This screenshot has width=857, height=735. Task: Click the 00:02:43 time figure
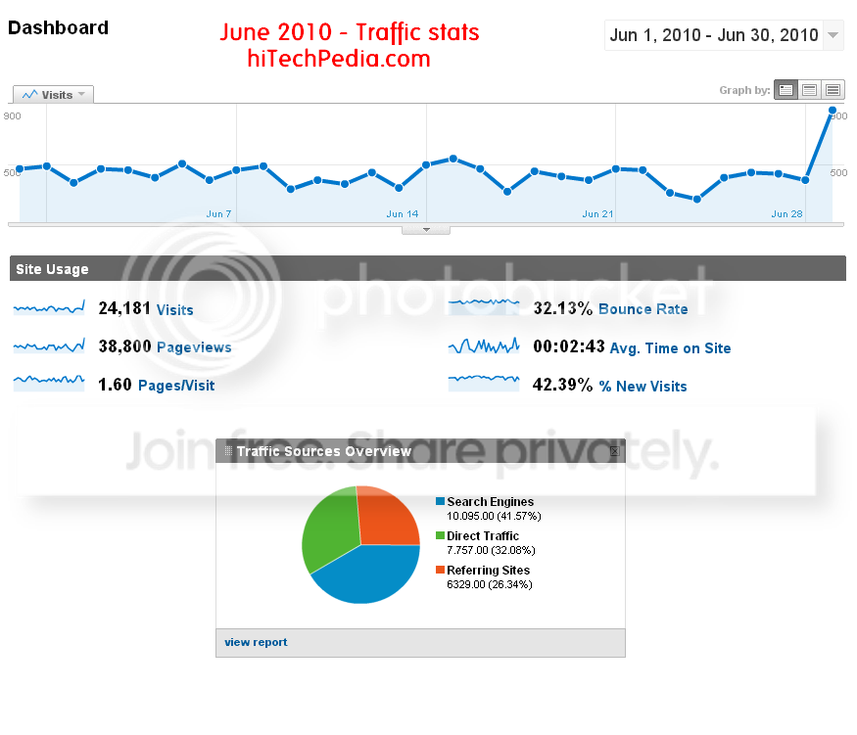[569, 346]
